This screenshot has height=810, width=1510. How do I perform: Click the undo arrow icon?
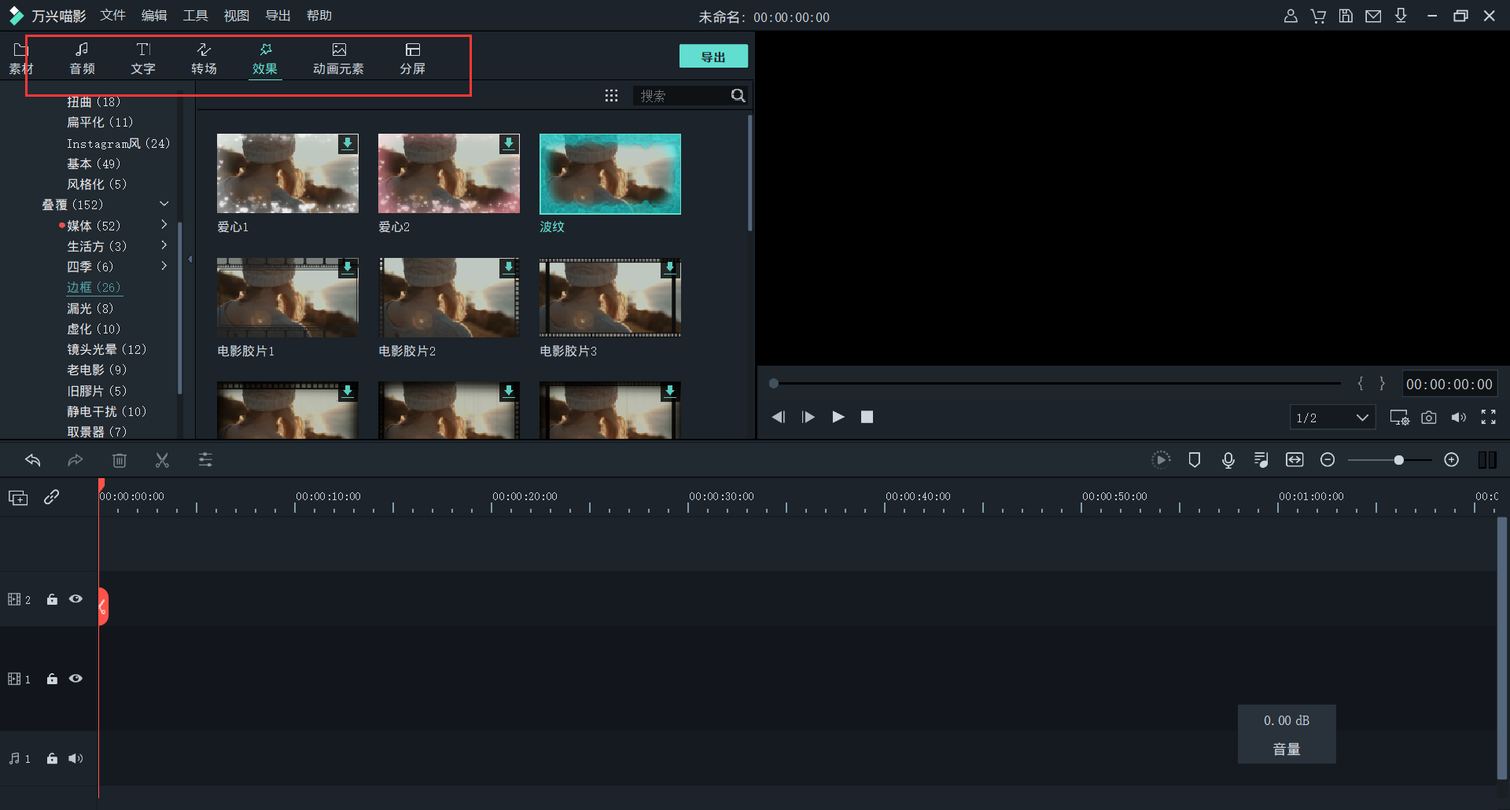point(33,460)
